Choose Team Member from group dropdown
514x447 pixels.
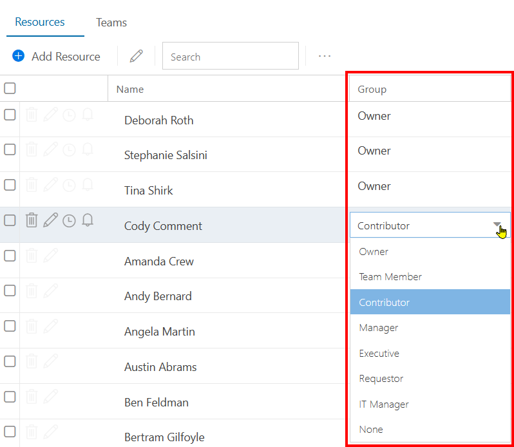pyautogui.click(x=430, y=277)
